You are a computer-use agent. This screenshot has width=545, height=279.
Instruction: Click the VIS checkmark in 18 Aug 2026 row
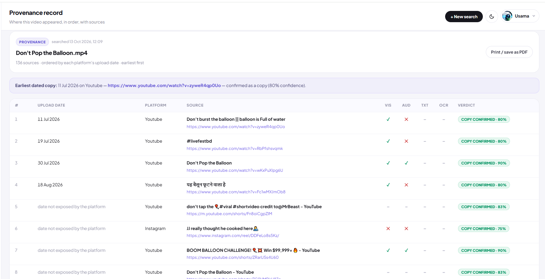388,185
